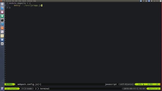Open the Bluetooth indicator menu
The height and width of the screenshot is (91, 162).
click(x=149, y=1)
